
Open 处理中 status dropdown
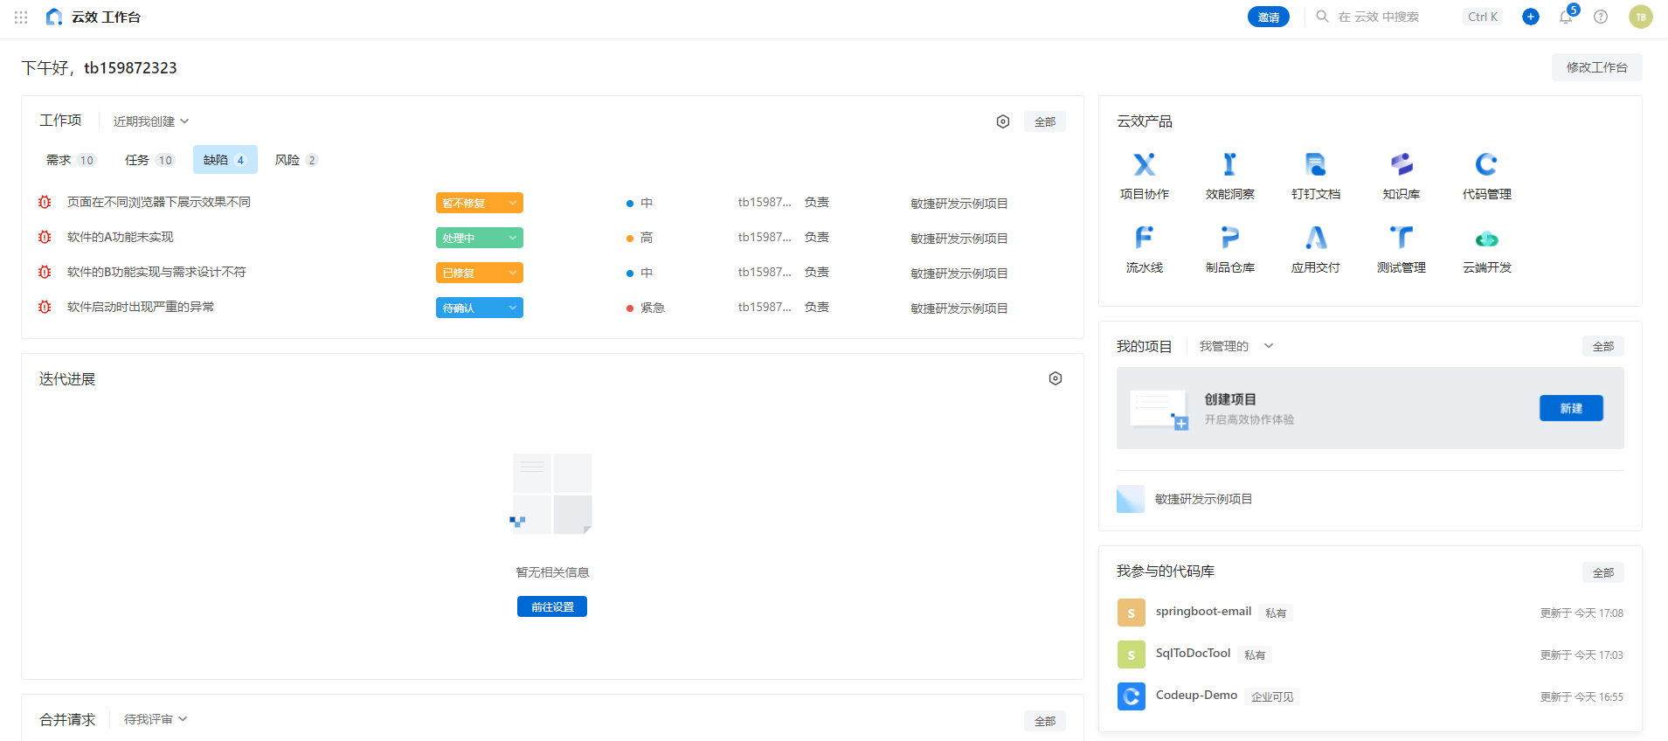[x=479, y=238]
